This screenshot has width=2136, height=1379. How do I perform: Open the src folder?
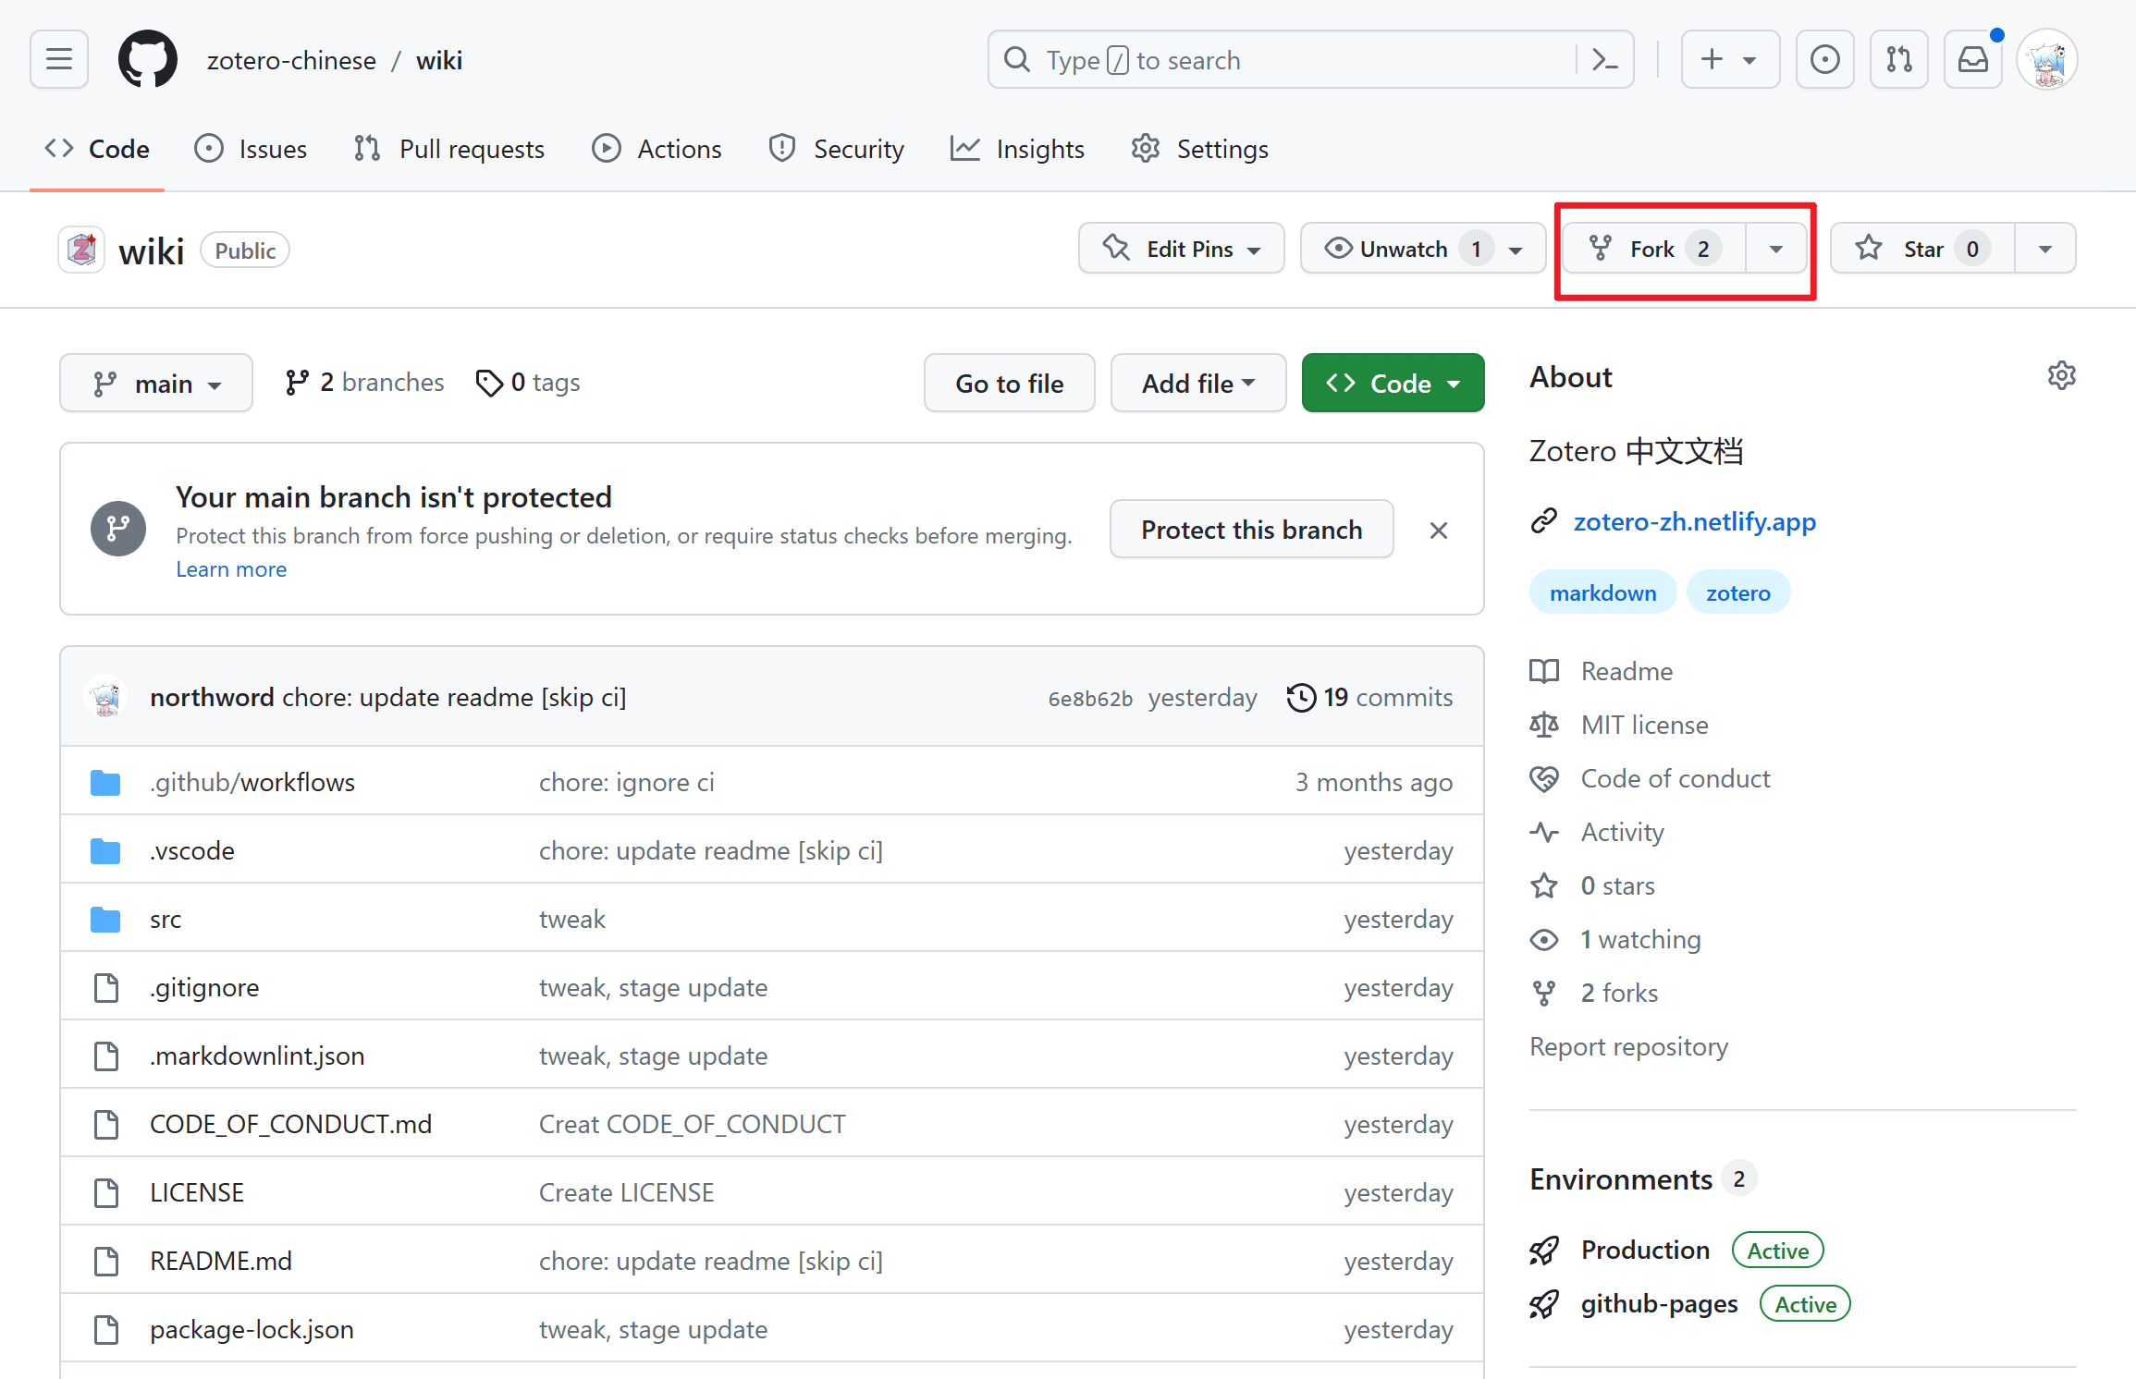pyautogui.click(x=166, y=920)
